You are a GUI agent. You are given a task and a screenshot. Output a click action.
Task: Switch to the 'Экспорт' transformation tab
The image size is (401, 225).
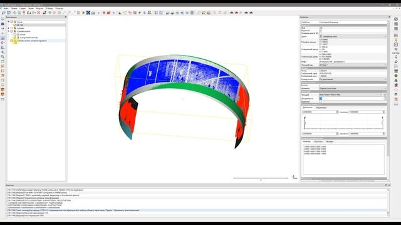click(x=330, y=141)
